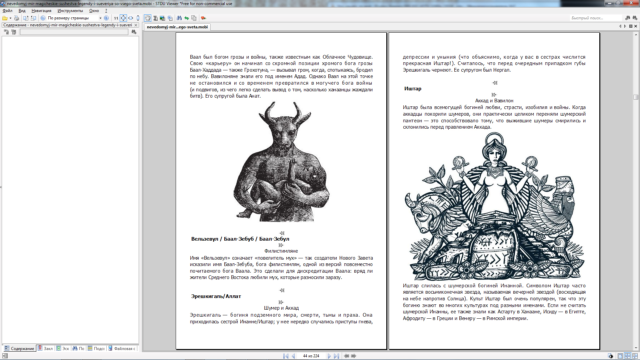
Task: Click the settings gear icon in the status bar
Action: (x=610, y=356)
